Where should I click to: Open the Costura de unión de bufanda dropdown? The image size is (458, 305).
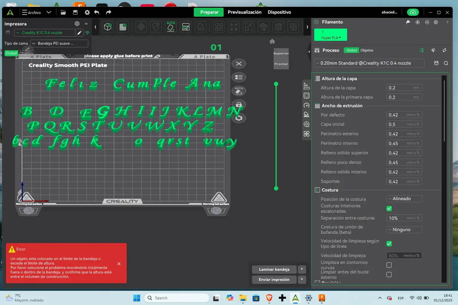tap(404, 230)
